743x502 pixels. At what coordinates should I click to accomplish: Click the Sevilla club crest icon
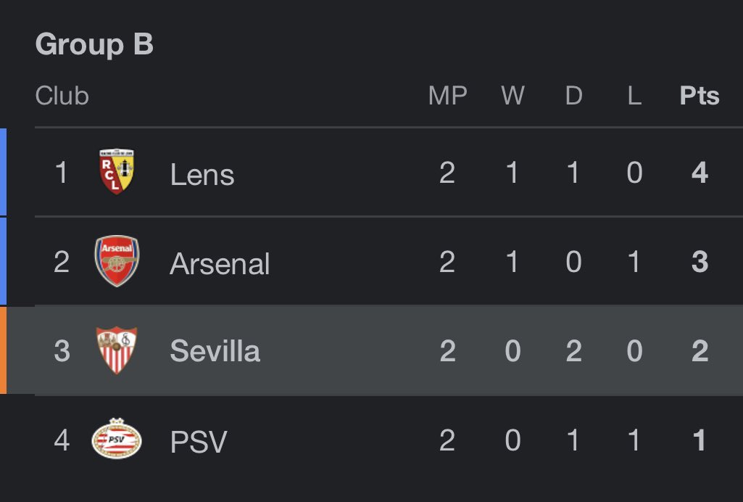pos(117,350)
